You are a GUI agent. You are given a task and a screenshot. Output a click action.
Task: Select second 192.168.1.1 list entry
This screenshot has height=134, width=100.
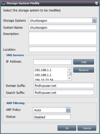(x=50, y=75)
